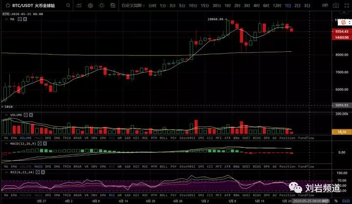Screen dimensions: 352x204
Task: Open VOLUME indicator settings icon
Action: click(x=26, y=115)
